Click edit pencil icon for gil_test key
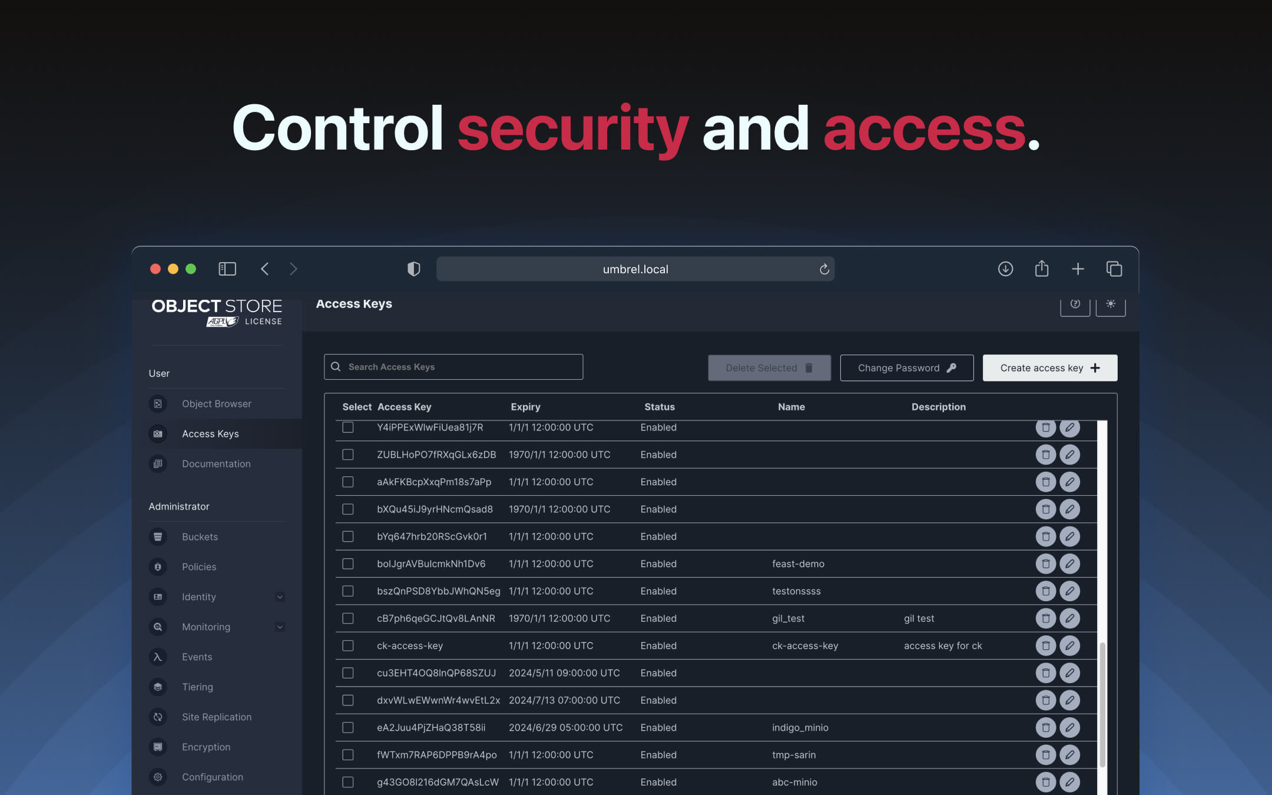 click(x=1069, y=618)
